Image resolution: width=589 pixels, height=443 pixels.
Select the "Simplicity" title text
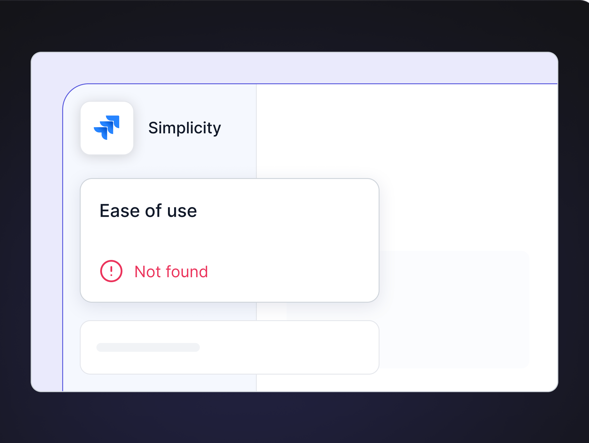click(x=184, y=128)
